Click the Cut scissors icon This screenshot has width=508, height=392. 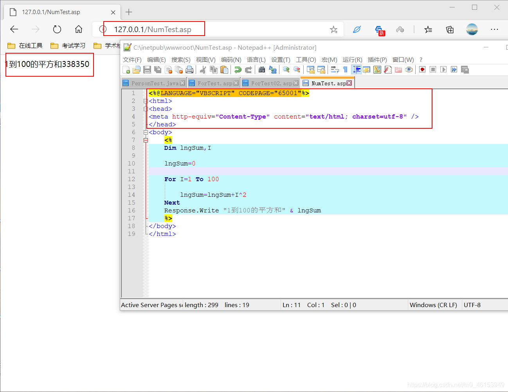(203, 70)
